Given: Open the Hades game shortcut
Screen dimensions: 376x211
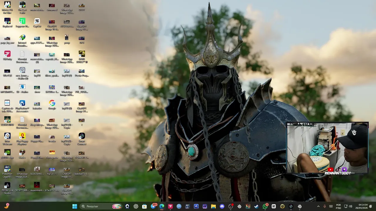Looking at the screenshot, I should [x=22, y=154].
